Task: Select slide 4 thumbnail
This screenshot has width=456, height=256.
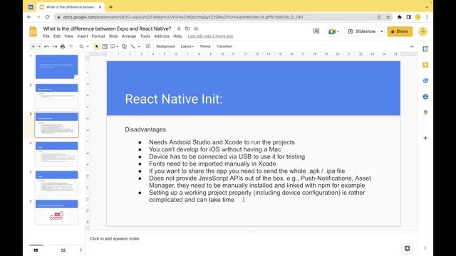Action: (x=57, y=154)
